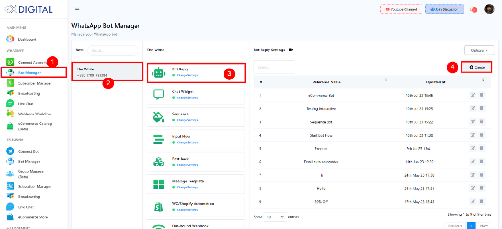Delete the eCommerce Bot entry
Image resolution: width=502 pixels, height=229 pixels.
click(482, 95)
